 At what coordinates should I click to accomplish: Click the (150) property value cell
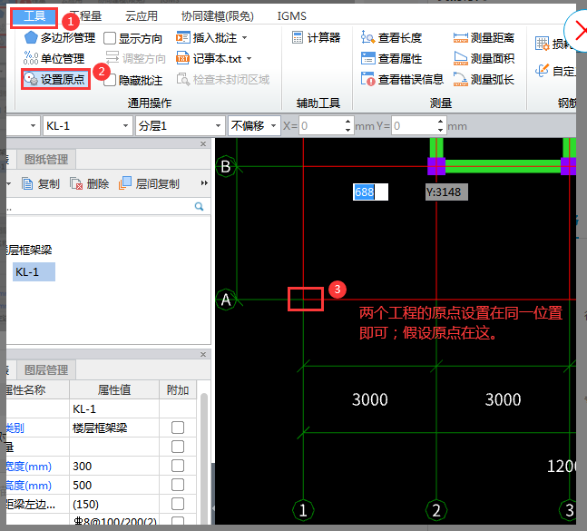(114, 504)
